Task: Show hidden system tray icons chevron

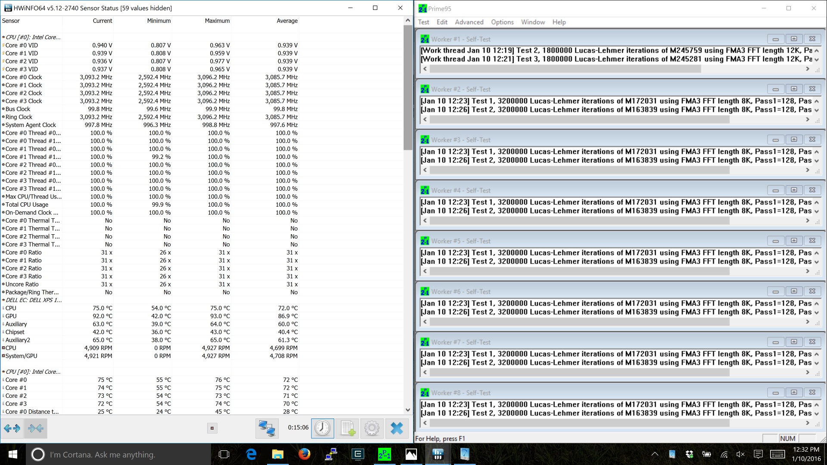Action: pyautogui.click(x=654, y=454)
